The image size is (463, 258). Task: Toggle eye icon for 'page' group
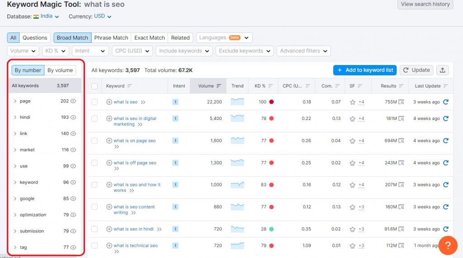point(73,101)
